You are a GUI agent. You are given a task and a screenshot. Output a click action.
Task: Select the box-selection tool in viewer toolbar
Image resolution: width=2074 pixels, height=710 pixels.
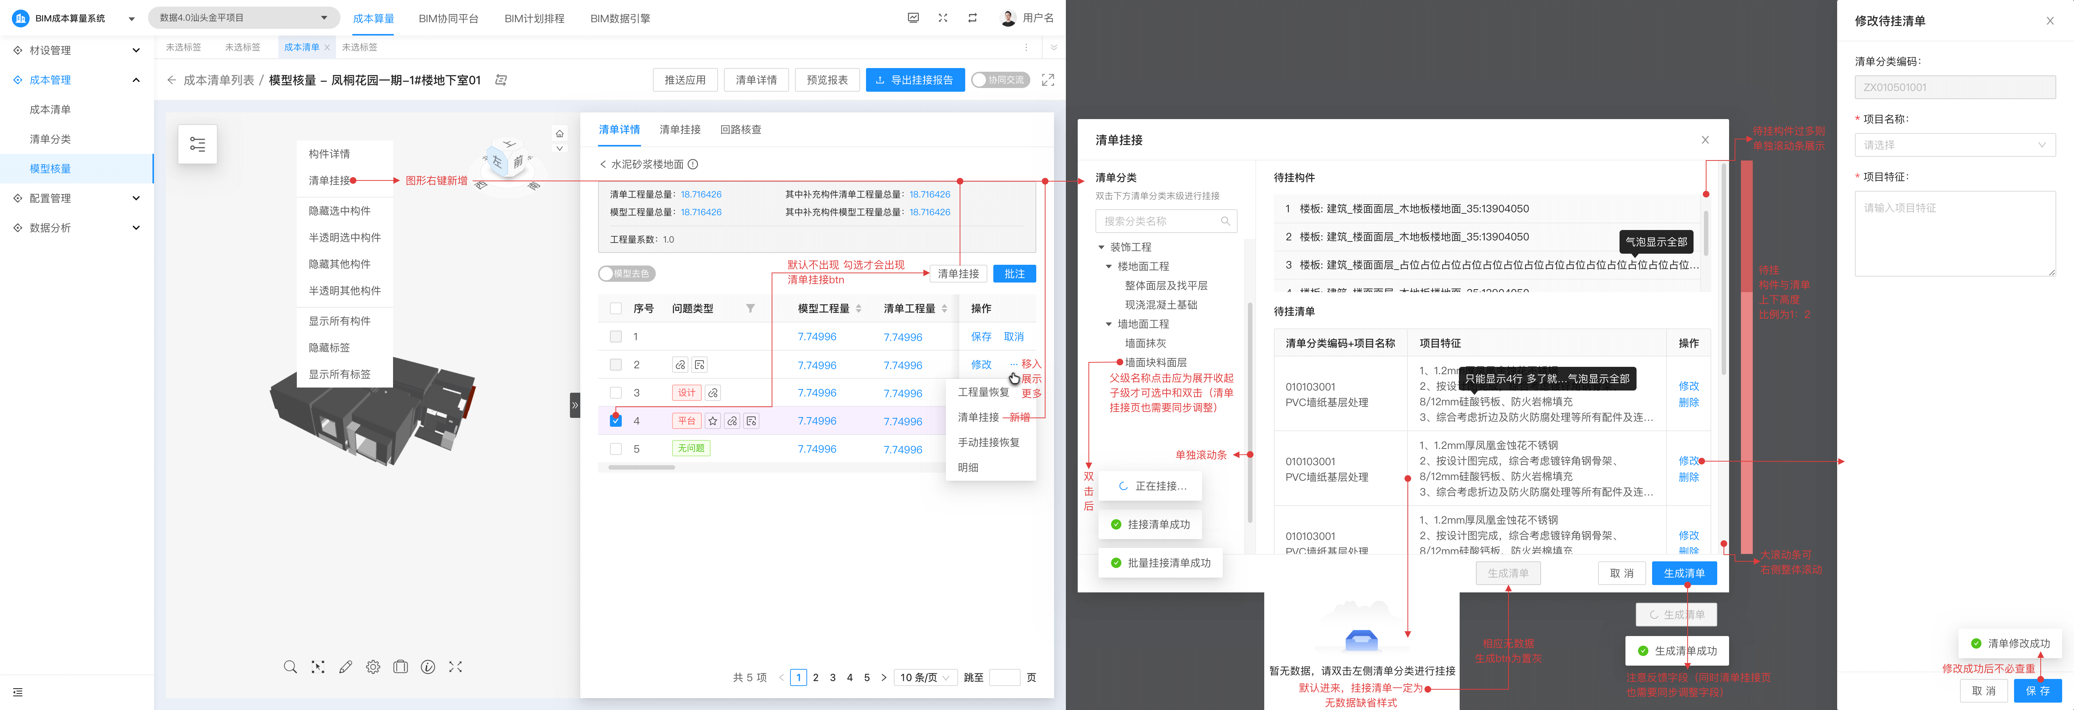coord(318,667)
